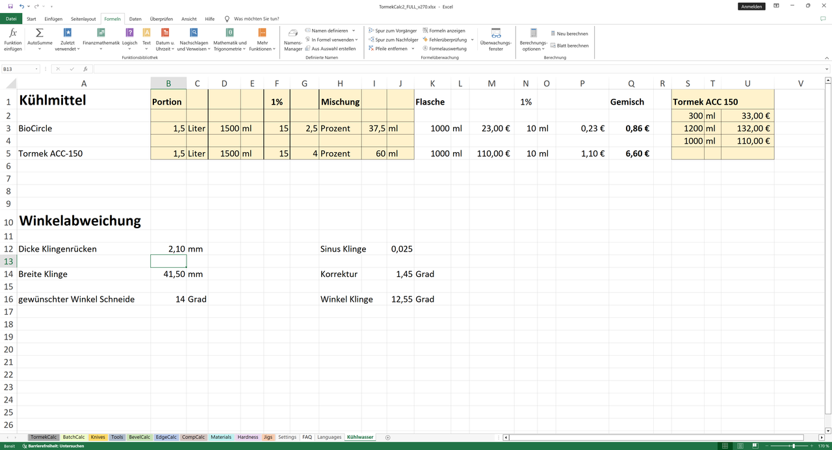Run Fehlerüberprüfung
Image resolution: width=832 pixels, height=450 pixels.
[x=445, y=40]
